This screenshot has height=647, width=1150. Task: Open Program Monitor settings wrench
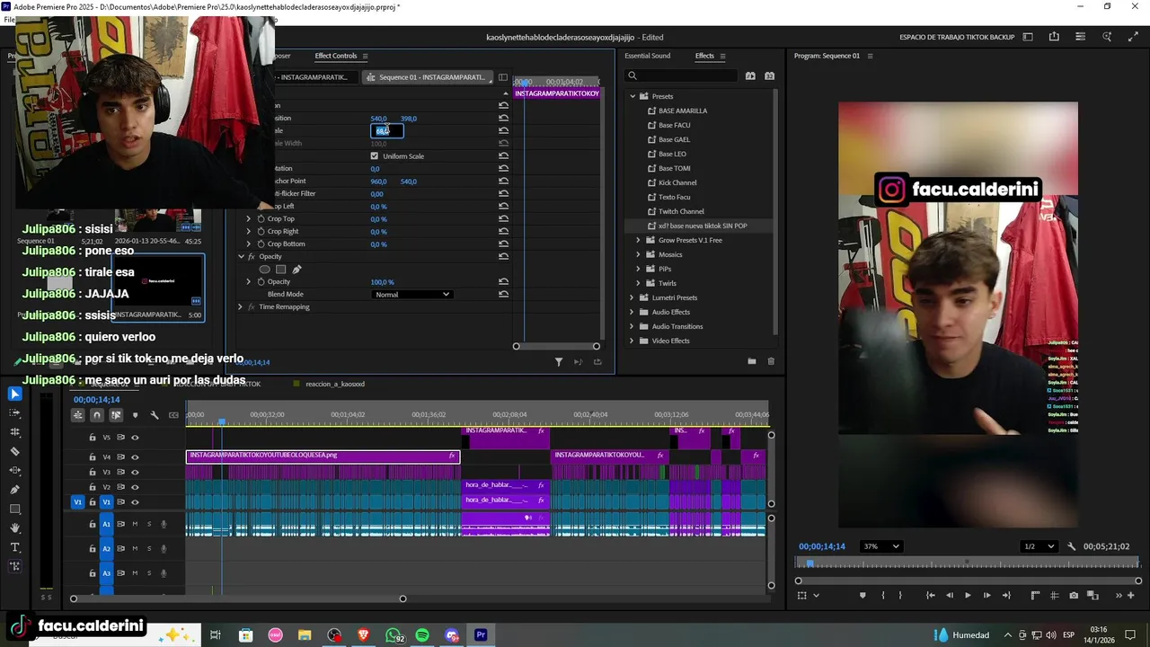[x=1071, y=546]
